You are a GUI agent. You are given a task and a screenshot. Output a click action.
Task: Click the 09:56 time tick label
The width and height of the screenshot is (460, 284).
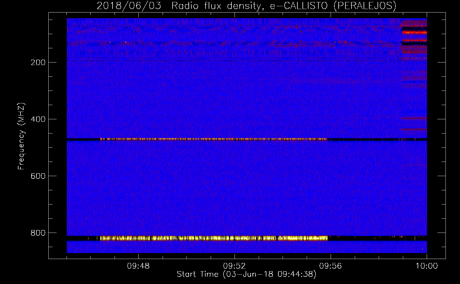pyautogui.click(x=331, y=266)
